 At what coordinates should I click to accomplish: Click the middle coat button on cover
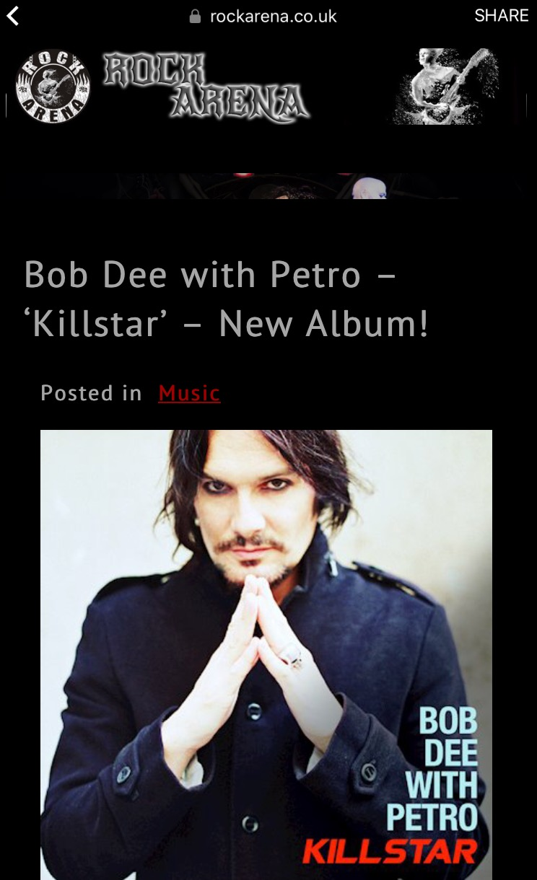point(253,710)
